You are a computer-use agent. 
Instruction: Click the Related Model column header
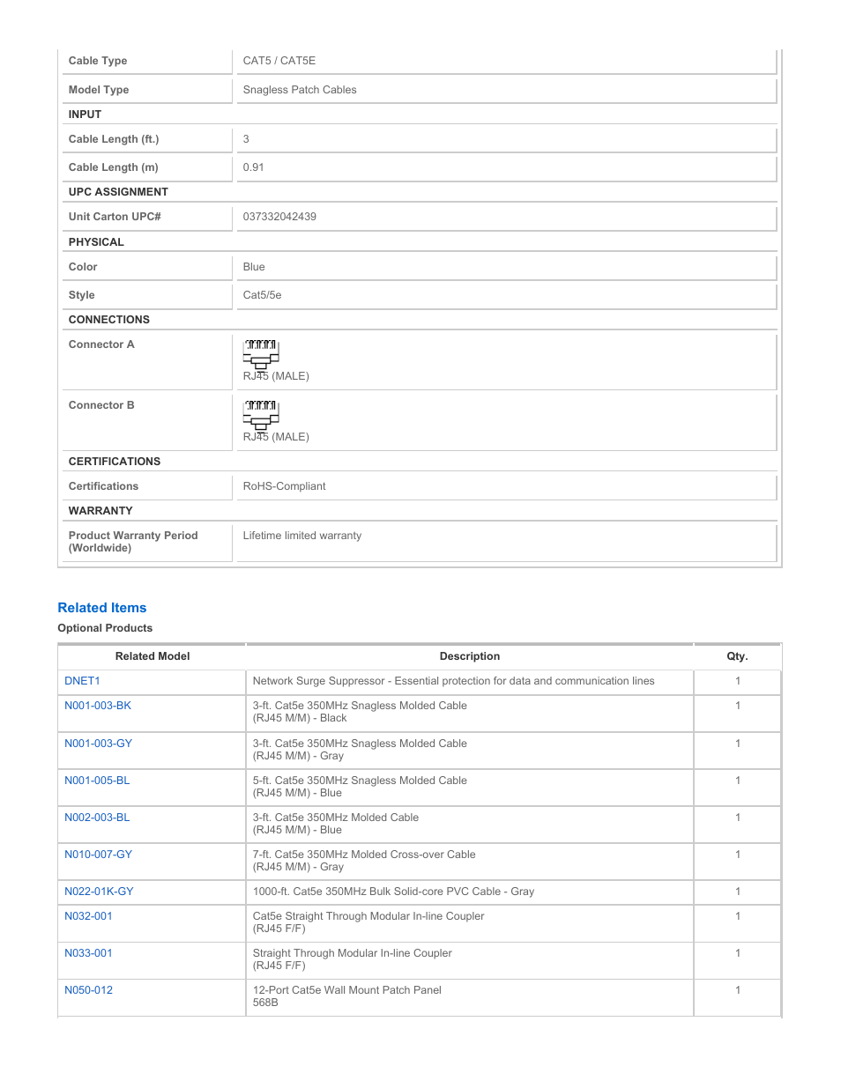click(x=153, y=656)
